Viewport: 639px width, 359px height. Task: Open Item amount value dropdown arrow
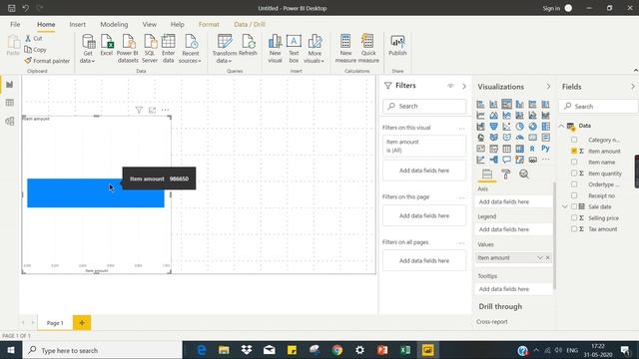tap(540, 257)
